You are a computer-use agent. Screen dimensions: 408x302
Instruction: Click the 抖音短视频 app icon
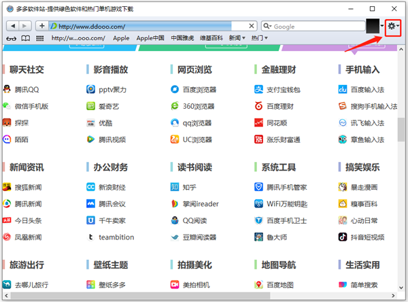click(343, 237)
